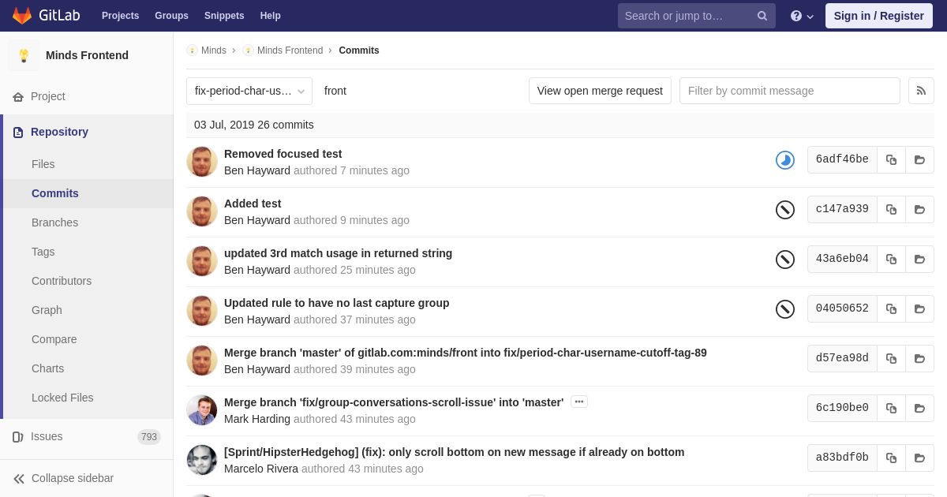Image resolution: width=947 pixels, height=497 pixels.
Task: Click Marcelo Rivera's avatar thumbnail
Action: click(x=202, y=460)
